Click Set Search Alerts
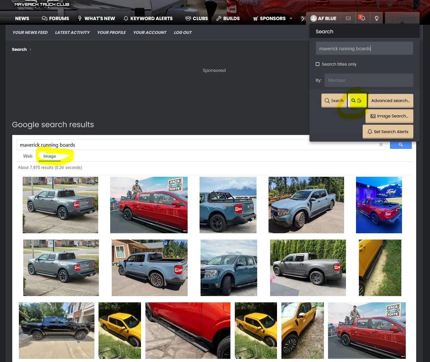This screenshot has width=430, height=362. pyautogui.click(x=388, y=132)
